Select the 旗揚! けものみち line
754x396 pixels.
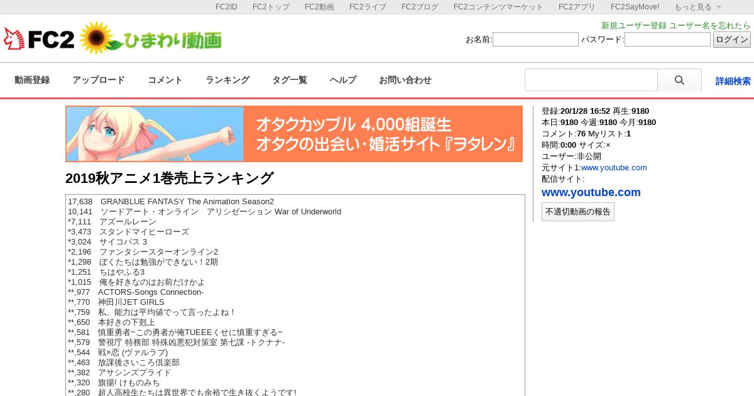pos(114,383)
